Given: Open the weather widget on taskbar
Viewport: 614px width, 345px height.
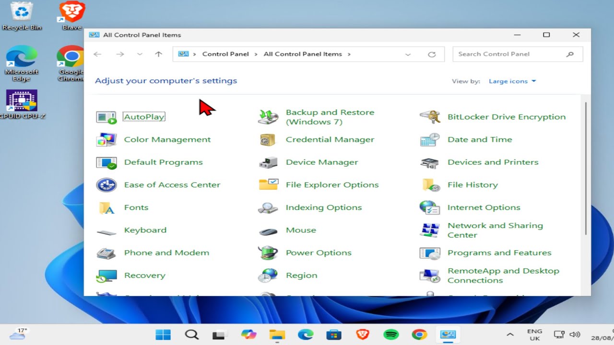Looking at the screenshot, I should tap(18, 334).
